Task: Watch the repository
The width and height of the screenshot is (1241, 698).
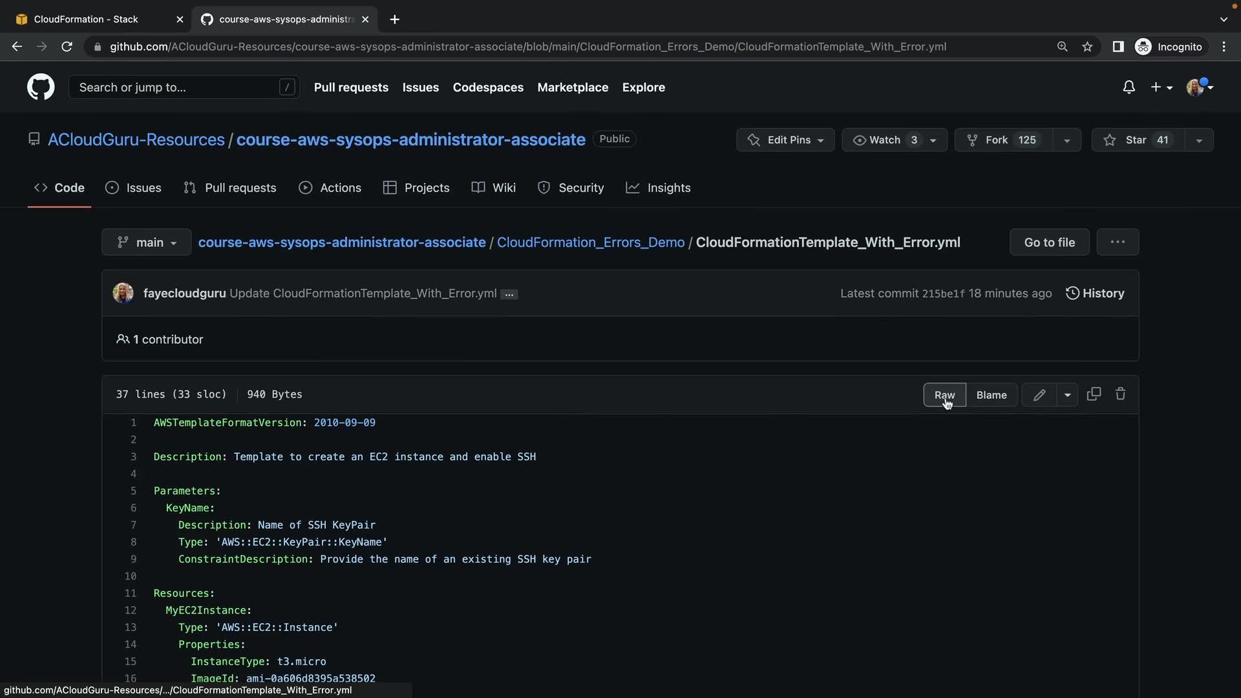Action: coord(884,140)
